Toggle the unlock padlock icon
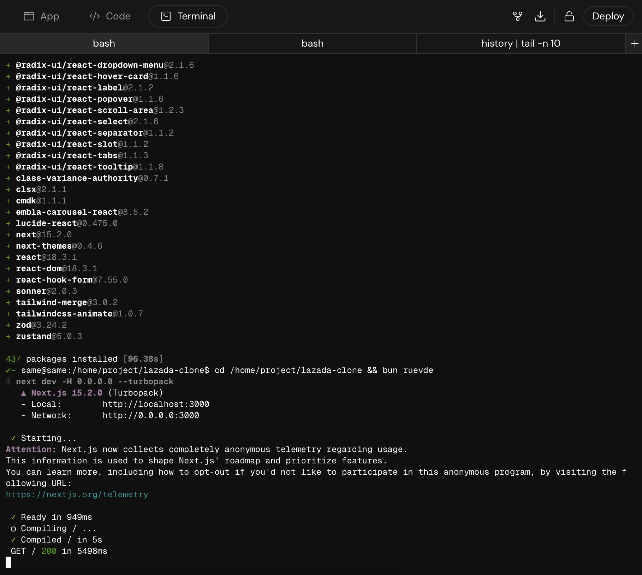 point(569,16)
